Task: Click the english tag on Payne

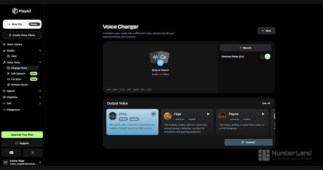Action: (x=247, y=119)
